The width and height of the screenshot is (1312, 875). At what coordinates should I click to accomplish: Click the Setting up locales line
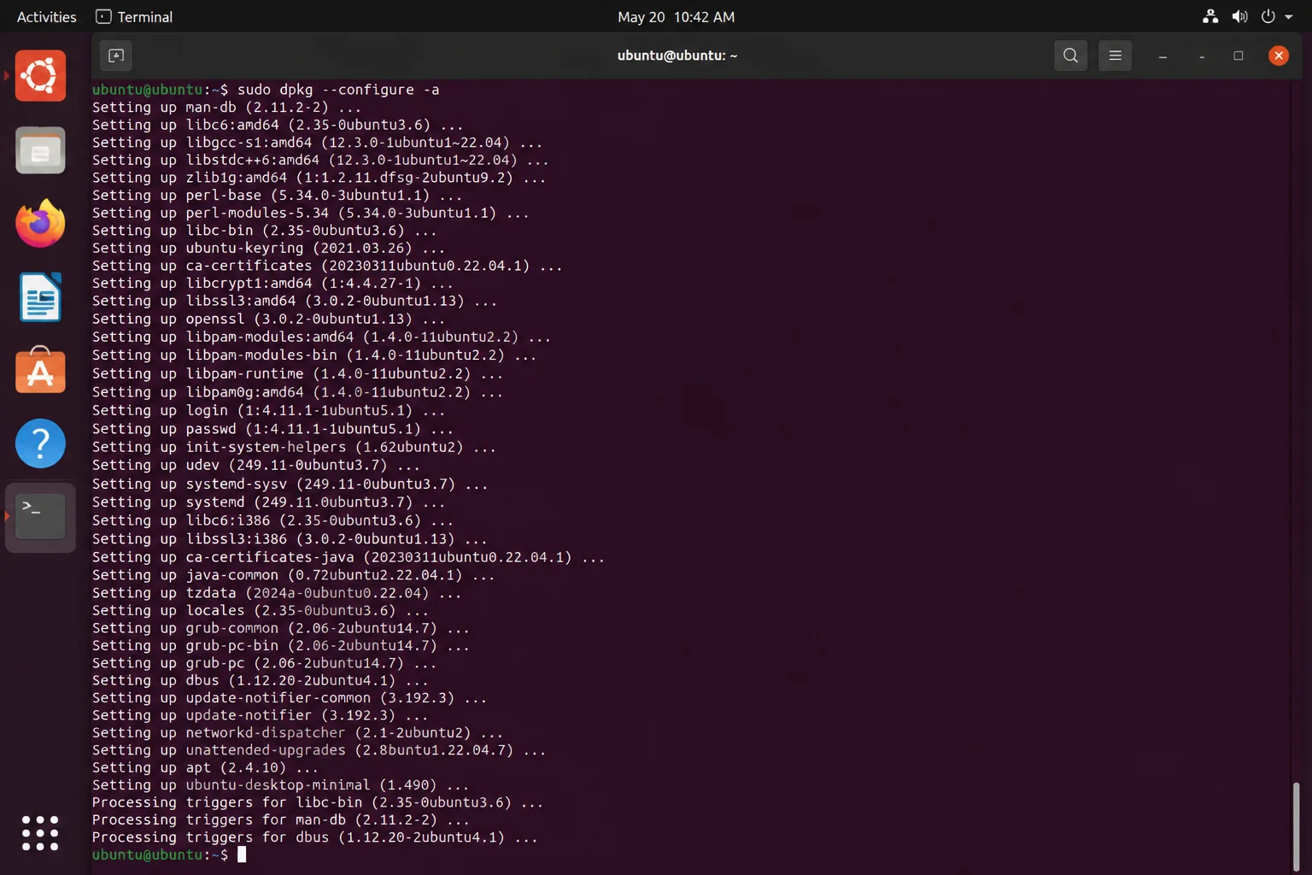261,611
